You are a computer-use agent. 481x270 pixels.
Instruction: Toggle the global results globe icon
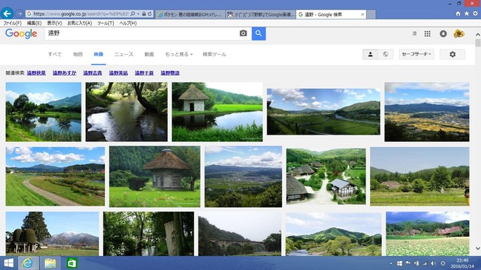tap(386, 54)
